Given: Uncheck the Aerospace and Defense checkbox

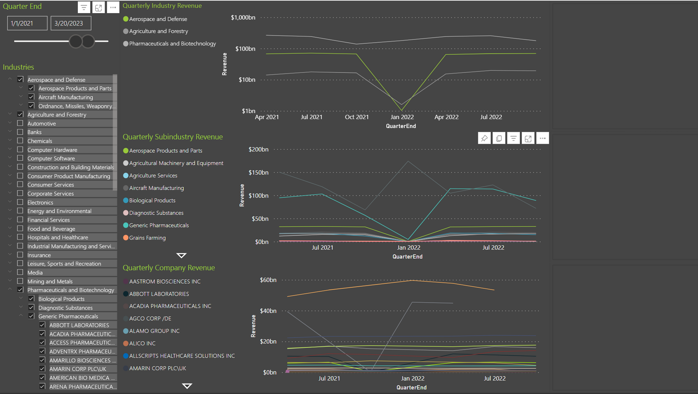Looking at the screenshot, I should click(x=20, y=79).
